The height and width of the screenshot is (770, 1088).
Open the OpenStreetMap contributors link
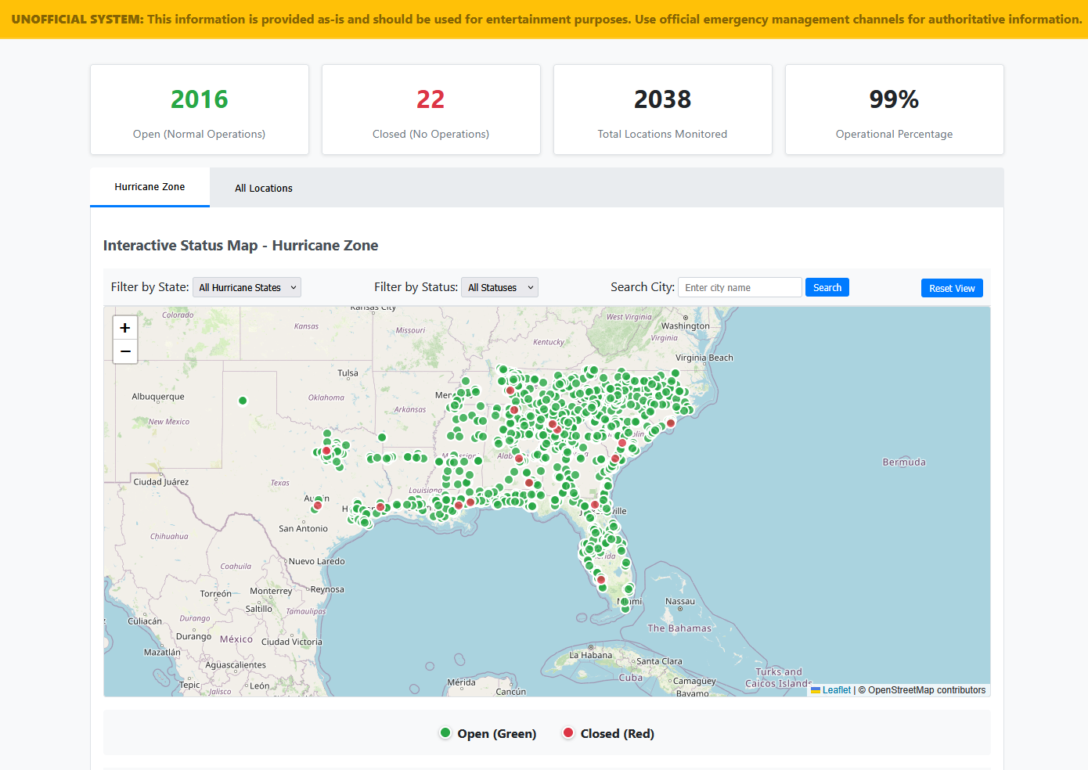pos(926,690)
